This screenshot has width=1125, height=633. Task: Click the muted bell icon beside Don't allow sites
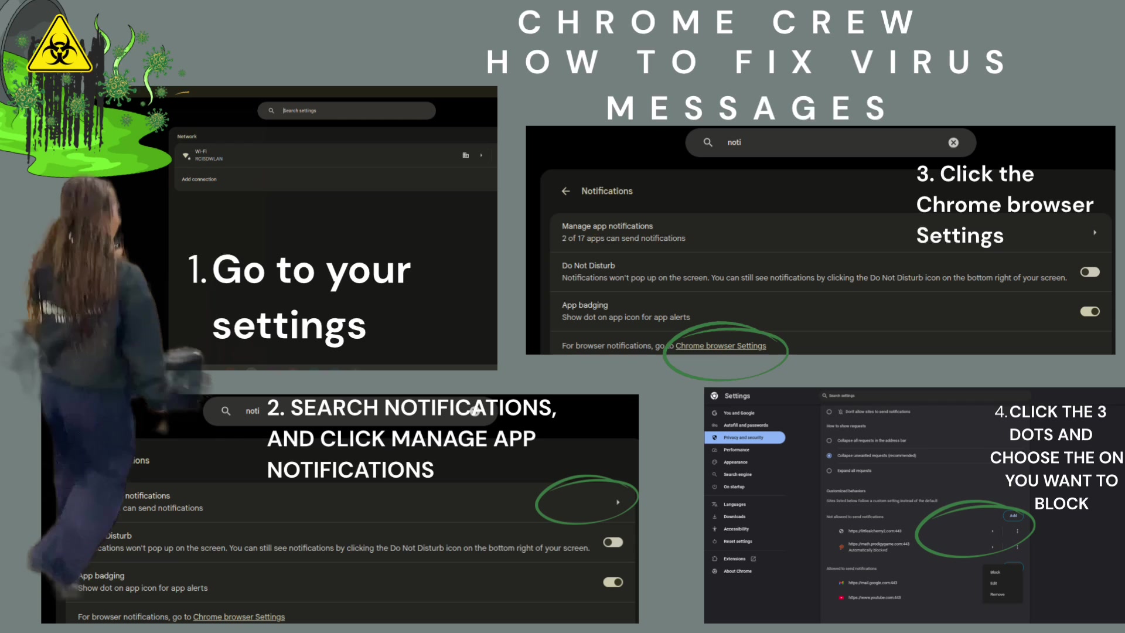pos(840,411)
